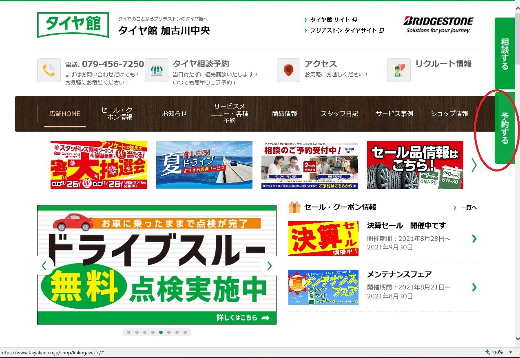Click the Bridgestone logo

[438, 25]
